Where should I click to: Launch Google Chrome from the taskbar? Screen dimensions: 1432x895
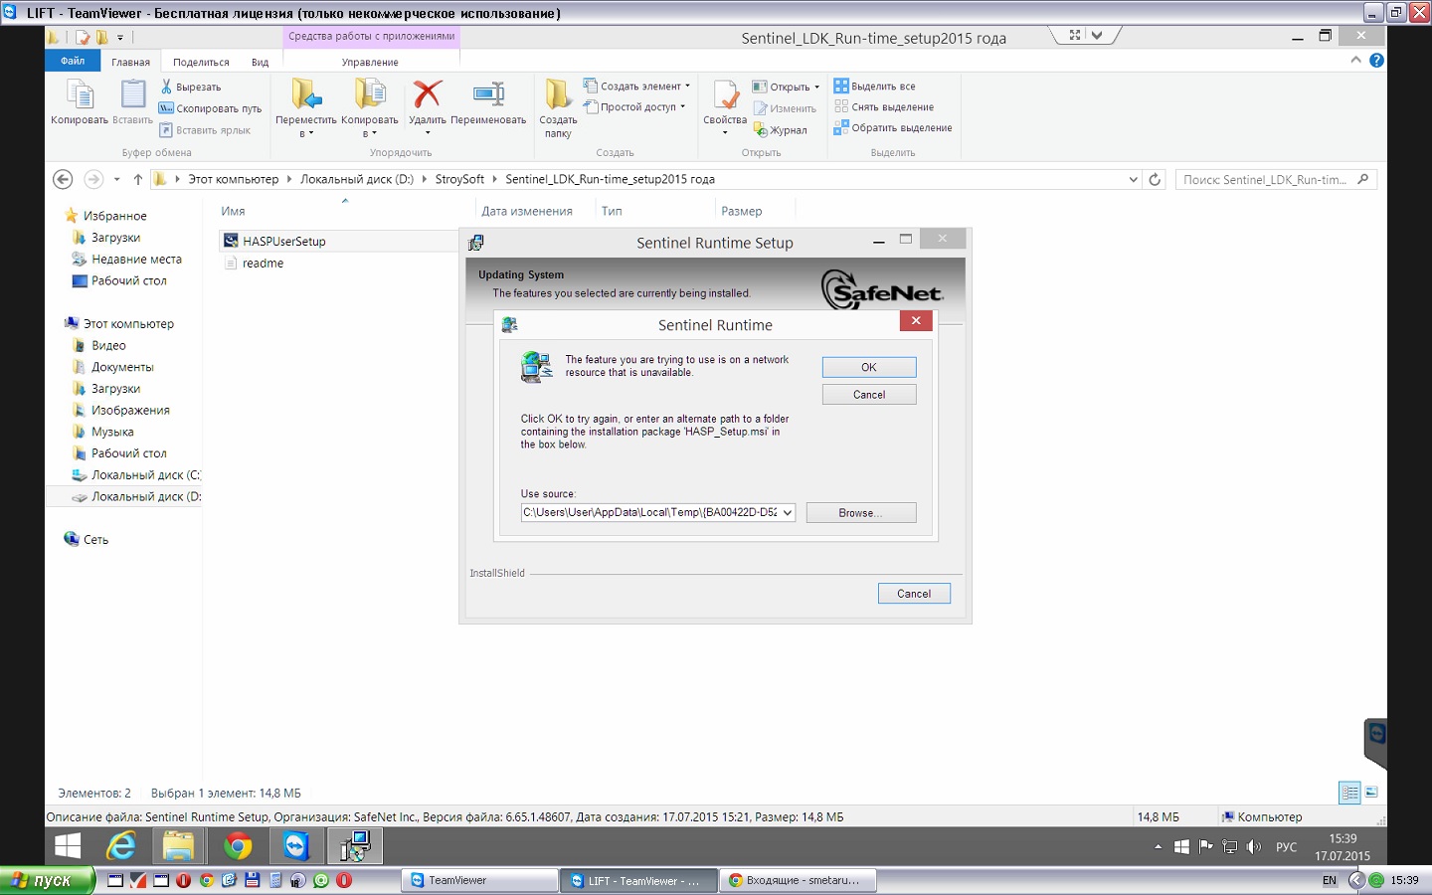[238, 846]
